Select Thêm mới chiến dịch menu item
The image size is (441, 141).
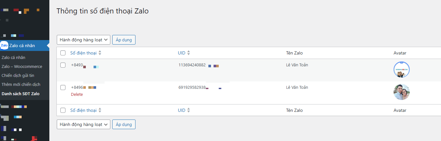click(x=21, y=85)
